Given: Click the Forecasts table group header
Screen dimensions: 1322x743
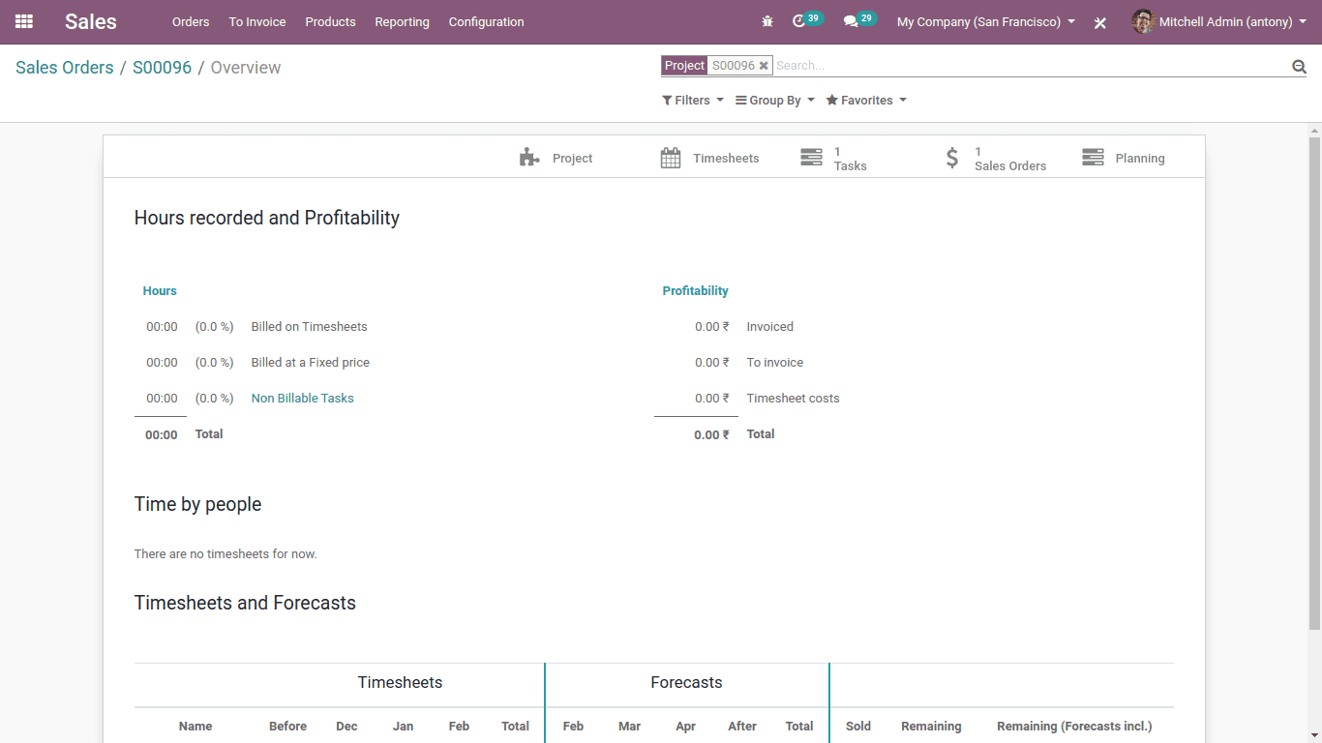Looking at the screenshot, I should (686, 683).
